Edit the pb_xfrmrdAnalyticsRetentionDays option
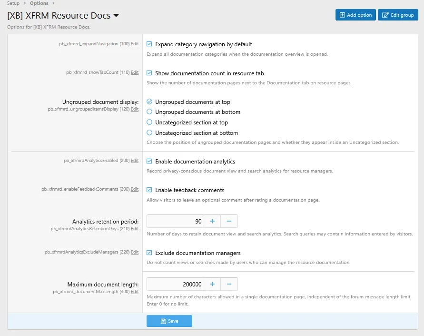Image resolution: width=424 pixels, height=336 pixels. tap(135, 229)
